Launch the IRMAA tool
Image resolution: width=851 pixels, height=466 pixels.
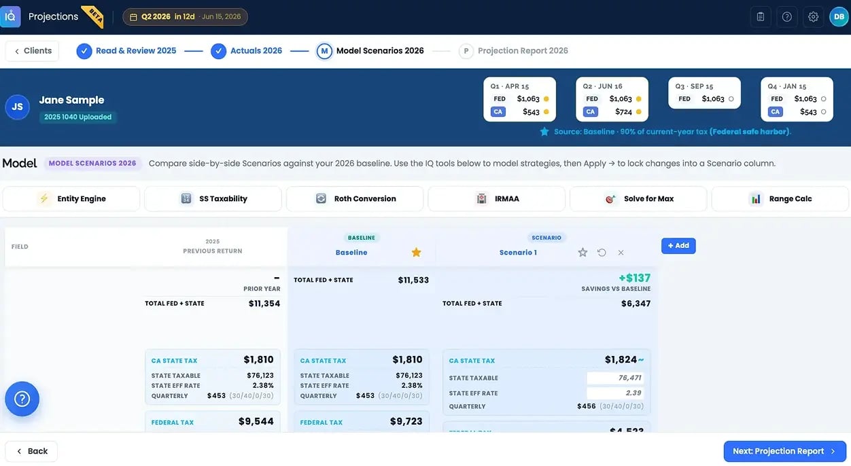coord(496,199)
